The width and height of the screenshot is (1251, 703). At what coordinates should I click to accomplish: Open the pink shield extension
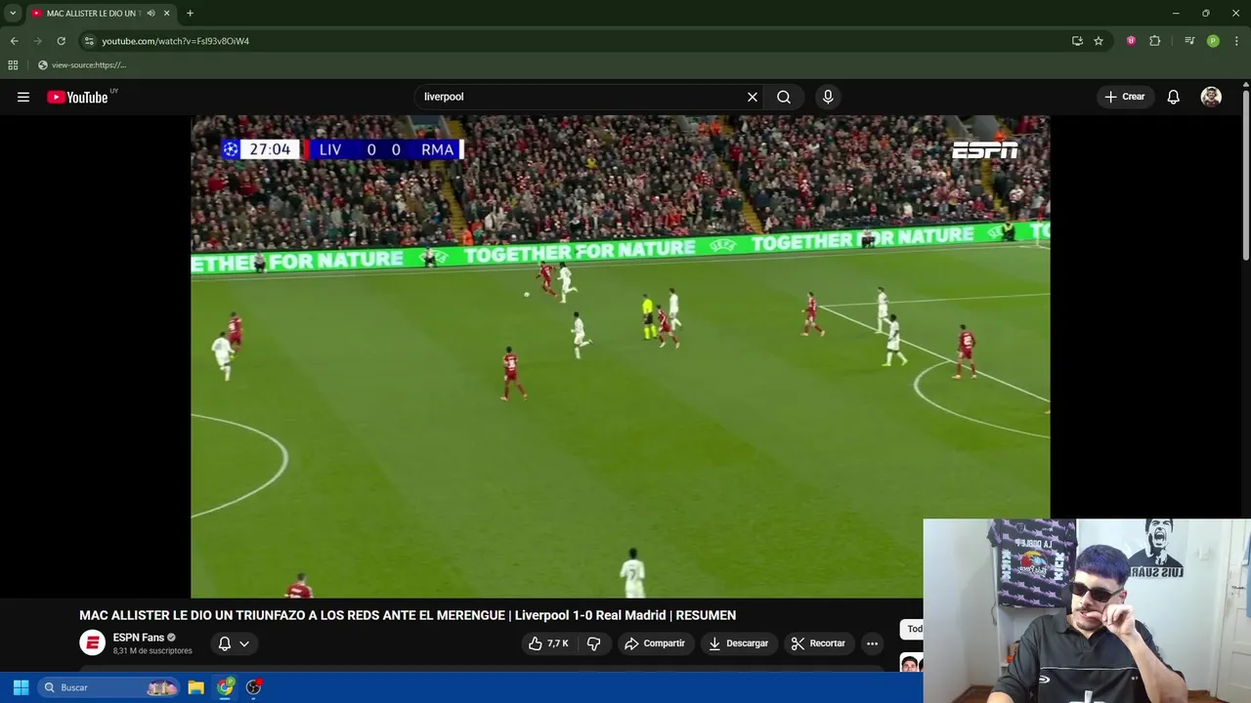(x=1131, y=41)
